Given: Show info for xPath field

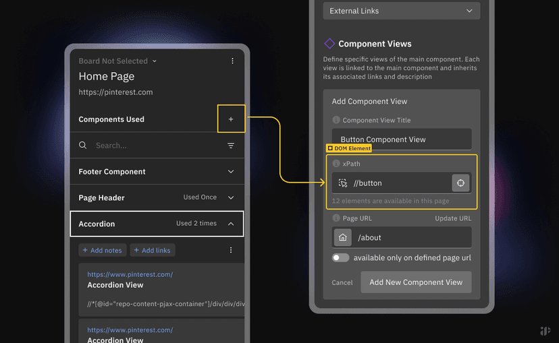Looking at the screenshot, I should (336, 163).
